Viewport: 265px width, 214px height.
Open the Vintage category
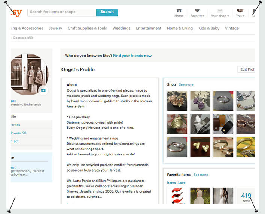(x=232, y=28)
